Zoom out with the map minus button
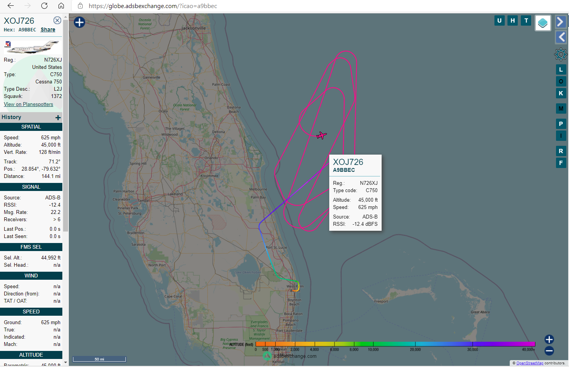 coord(549,351)
